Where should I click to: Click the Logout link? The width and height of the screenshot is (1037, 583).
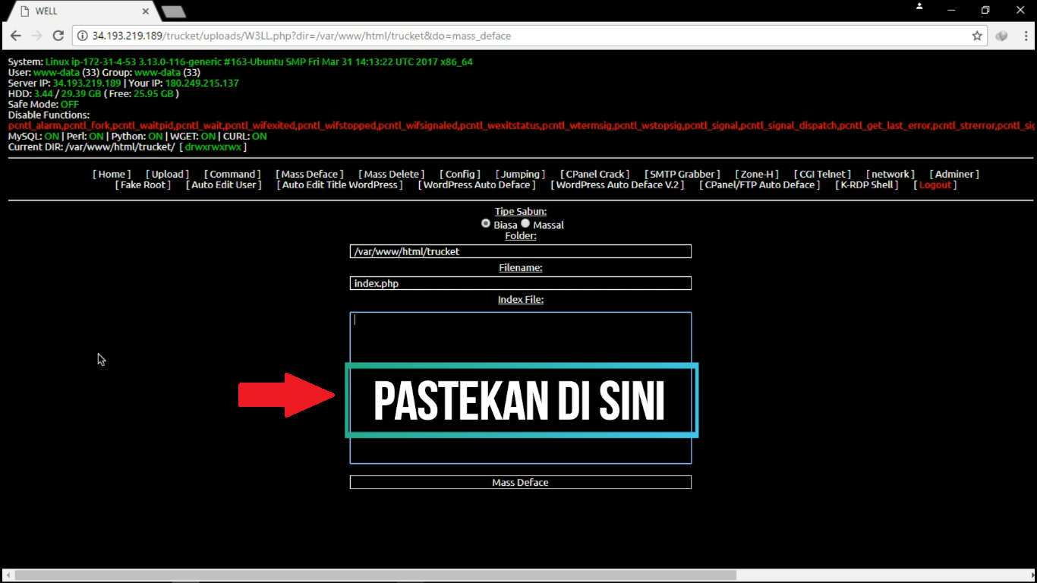[x=934, y=184]
